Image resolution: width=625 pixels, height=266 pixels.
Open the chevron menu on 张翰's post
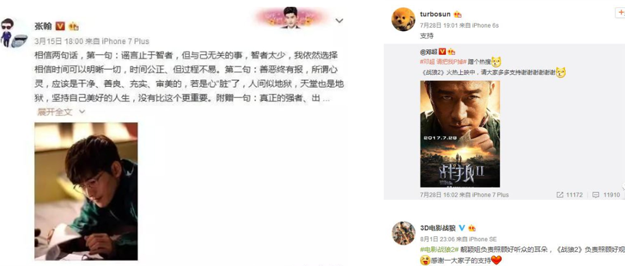[x=339, y=21]
